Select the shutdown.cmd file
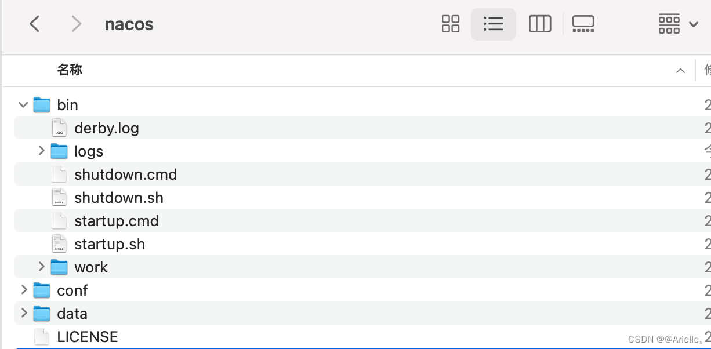The image size is (711, 349). (x=125, y=174)
